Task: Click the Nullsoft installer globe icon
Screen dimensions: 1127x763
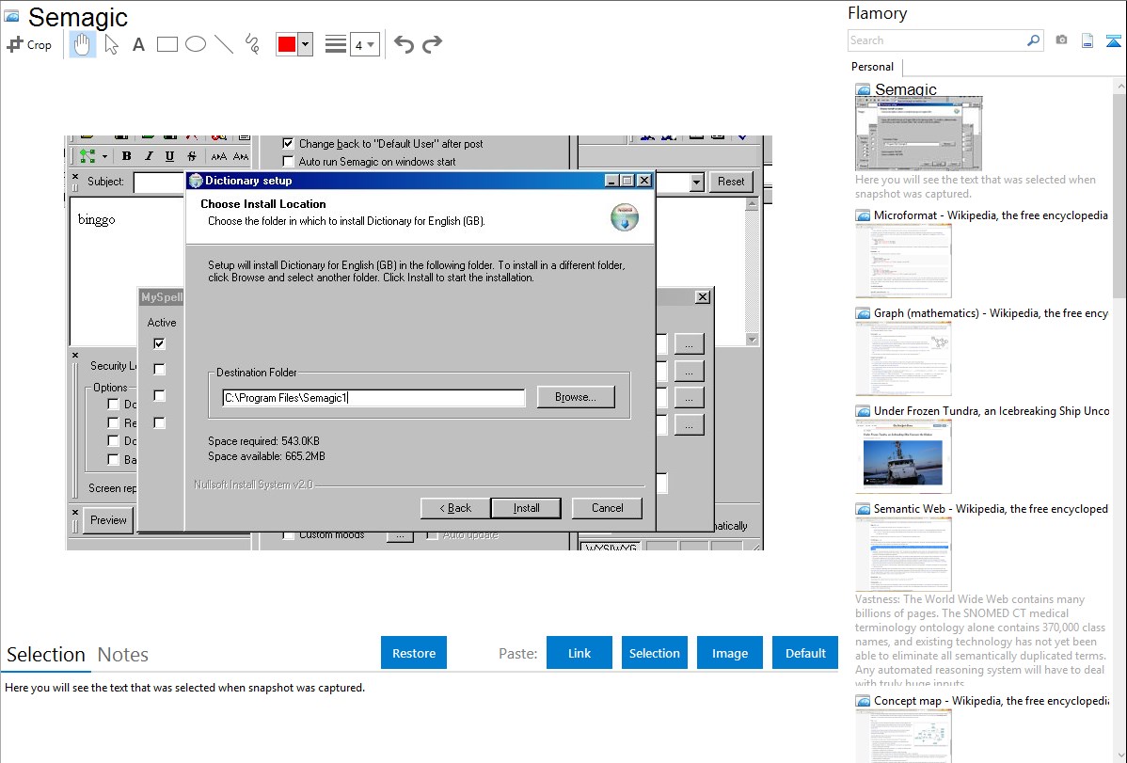Action: (625, 217)
